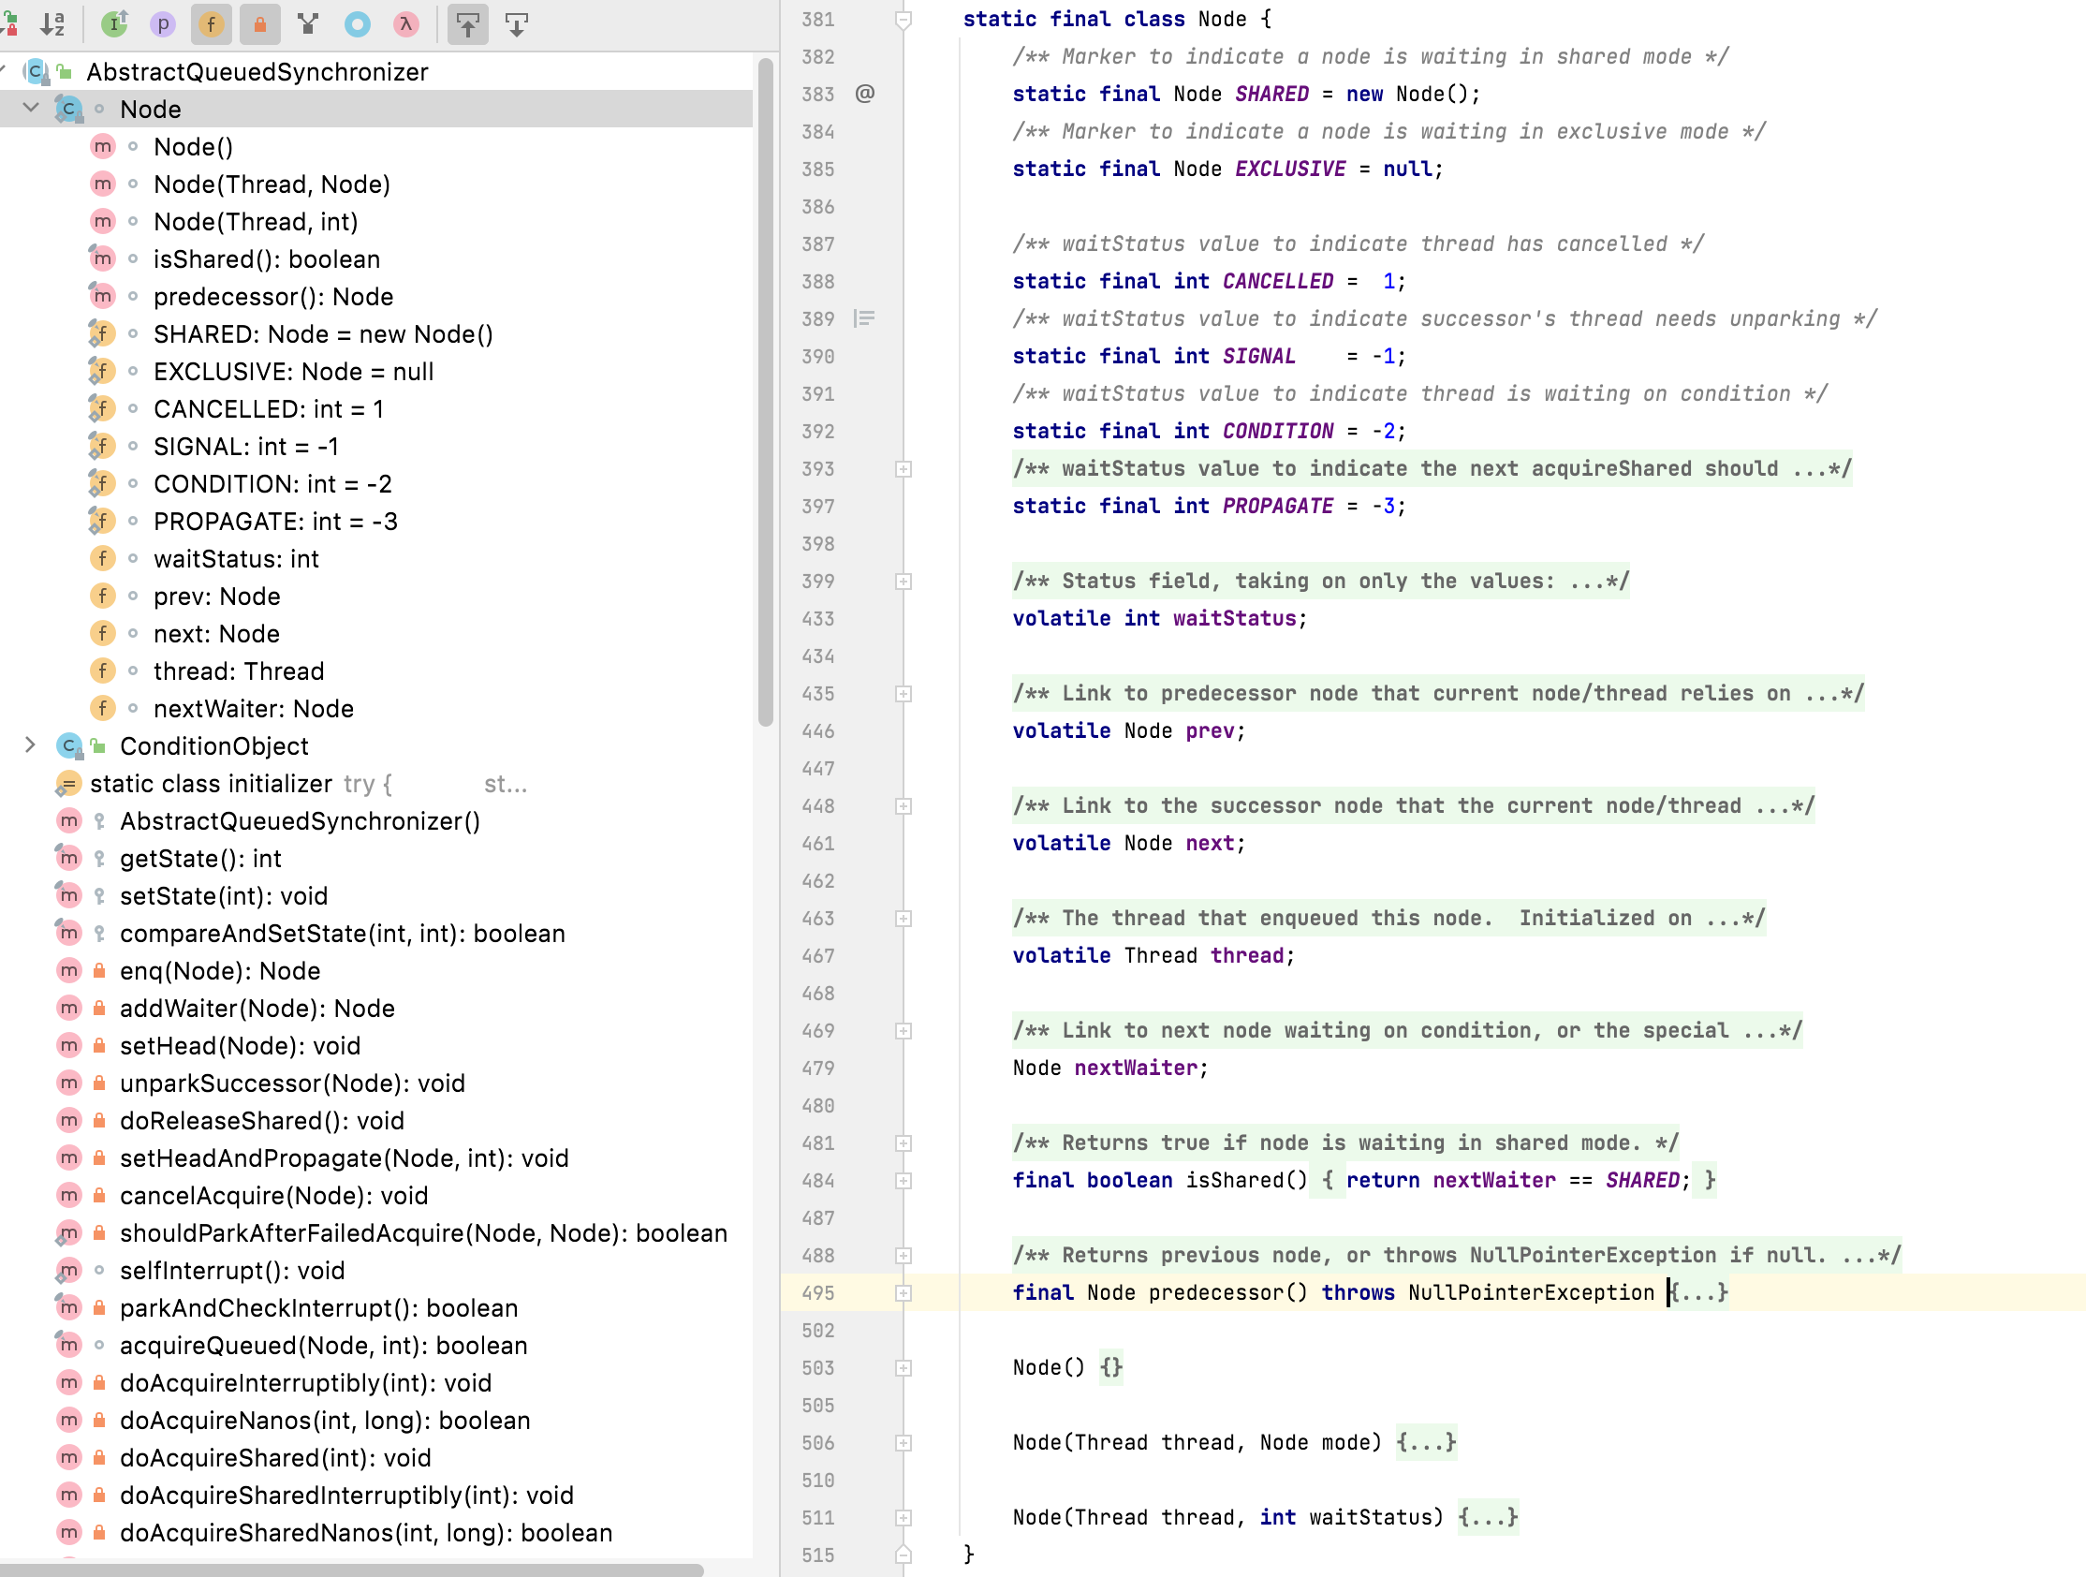This screenshot has height=1577, width=2086.
Task: Collapse the Node class tree node
Action: 31,109
